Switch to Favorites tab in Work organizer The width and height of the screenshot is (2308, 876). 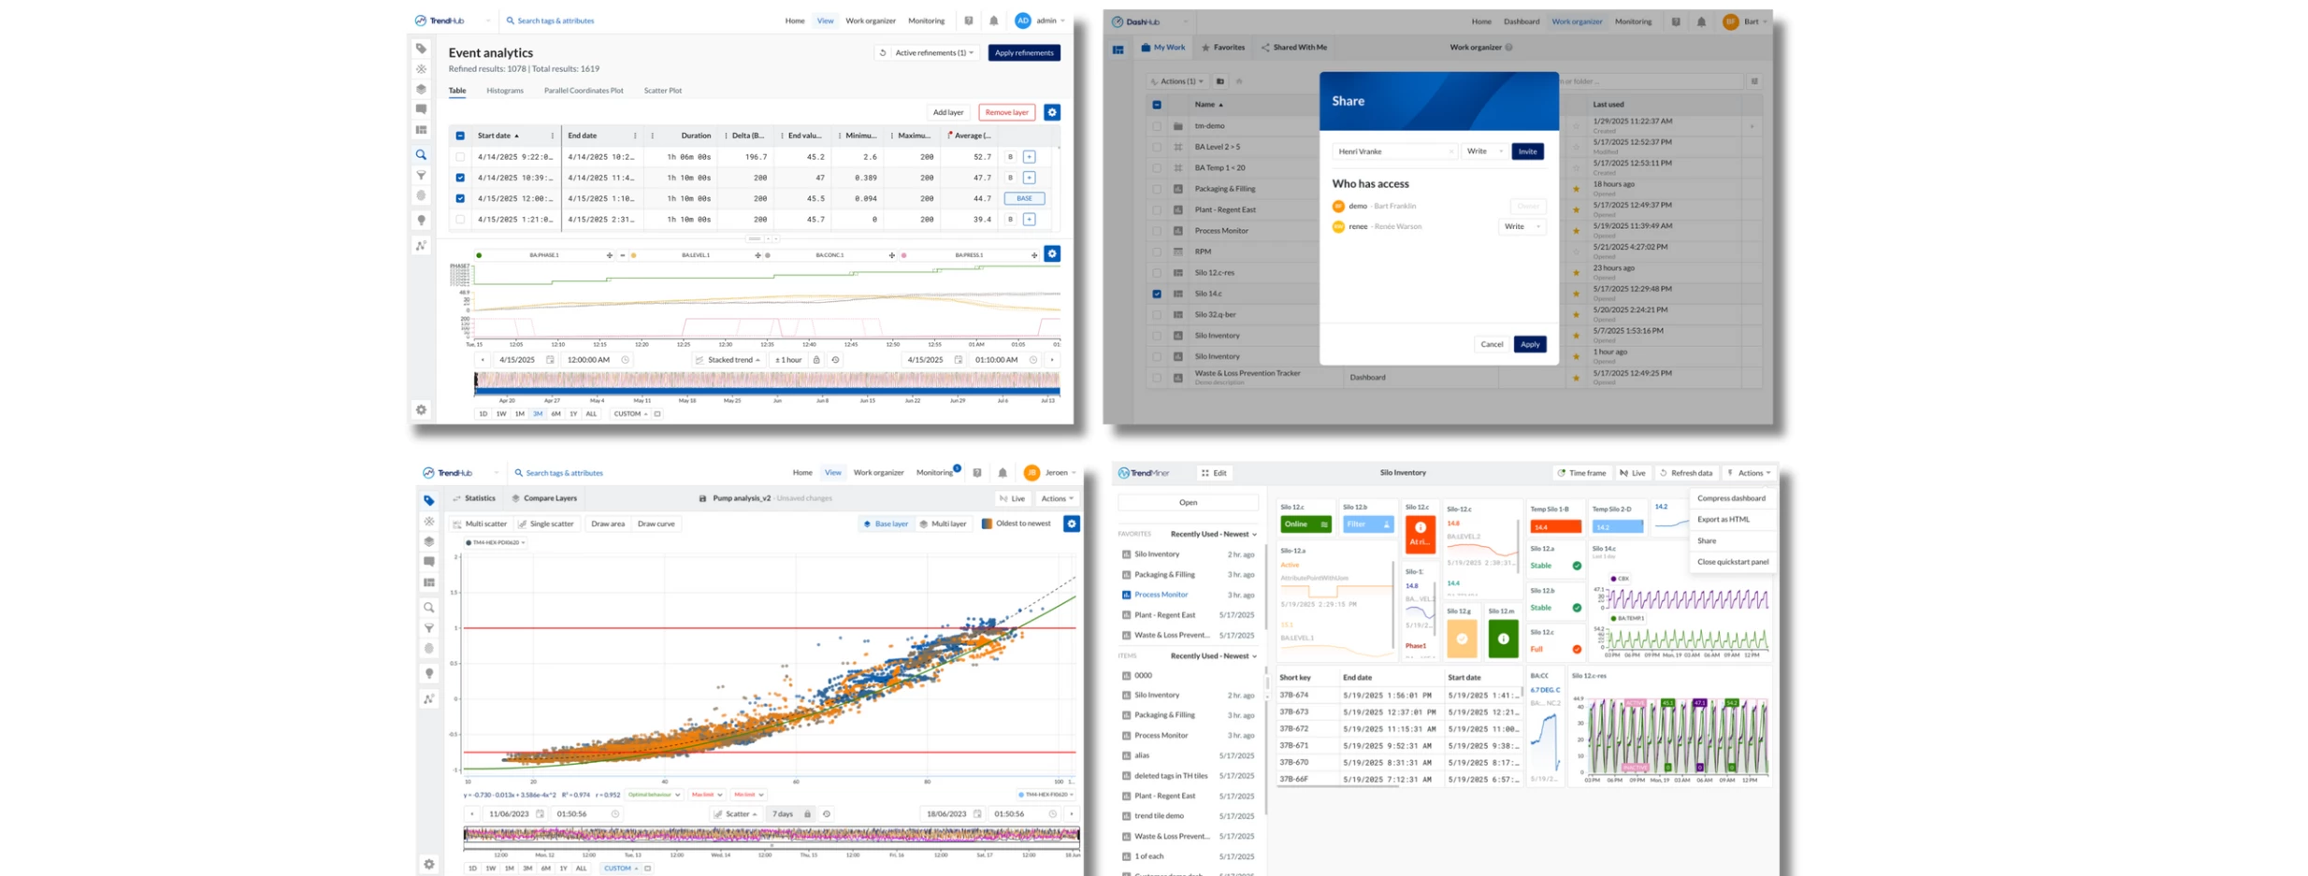[1223, 48]
